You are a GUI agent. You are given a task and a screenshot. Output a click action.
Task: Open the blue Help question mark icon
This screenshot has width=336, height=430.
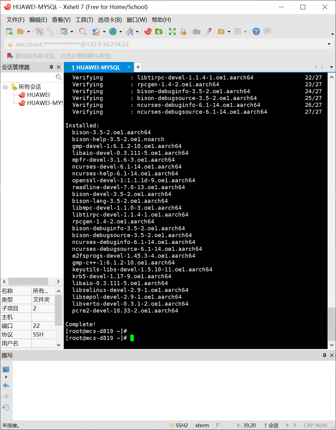coord(256,31)
